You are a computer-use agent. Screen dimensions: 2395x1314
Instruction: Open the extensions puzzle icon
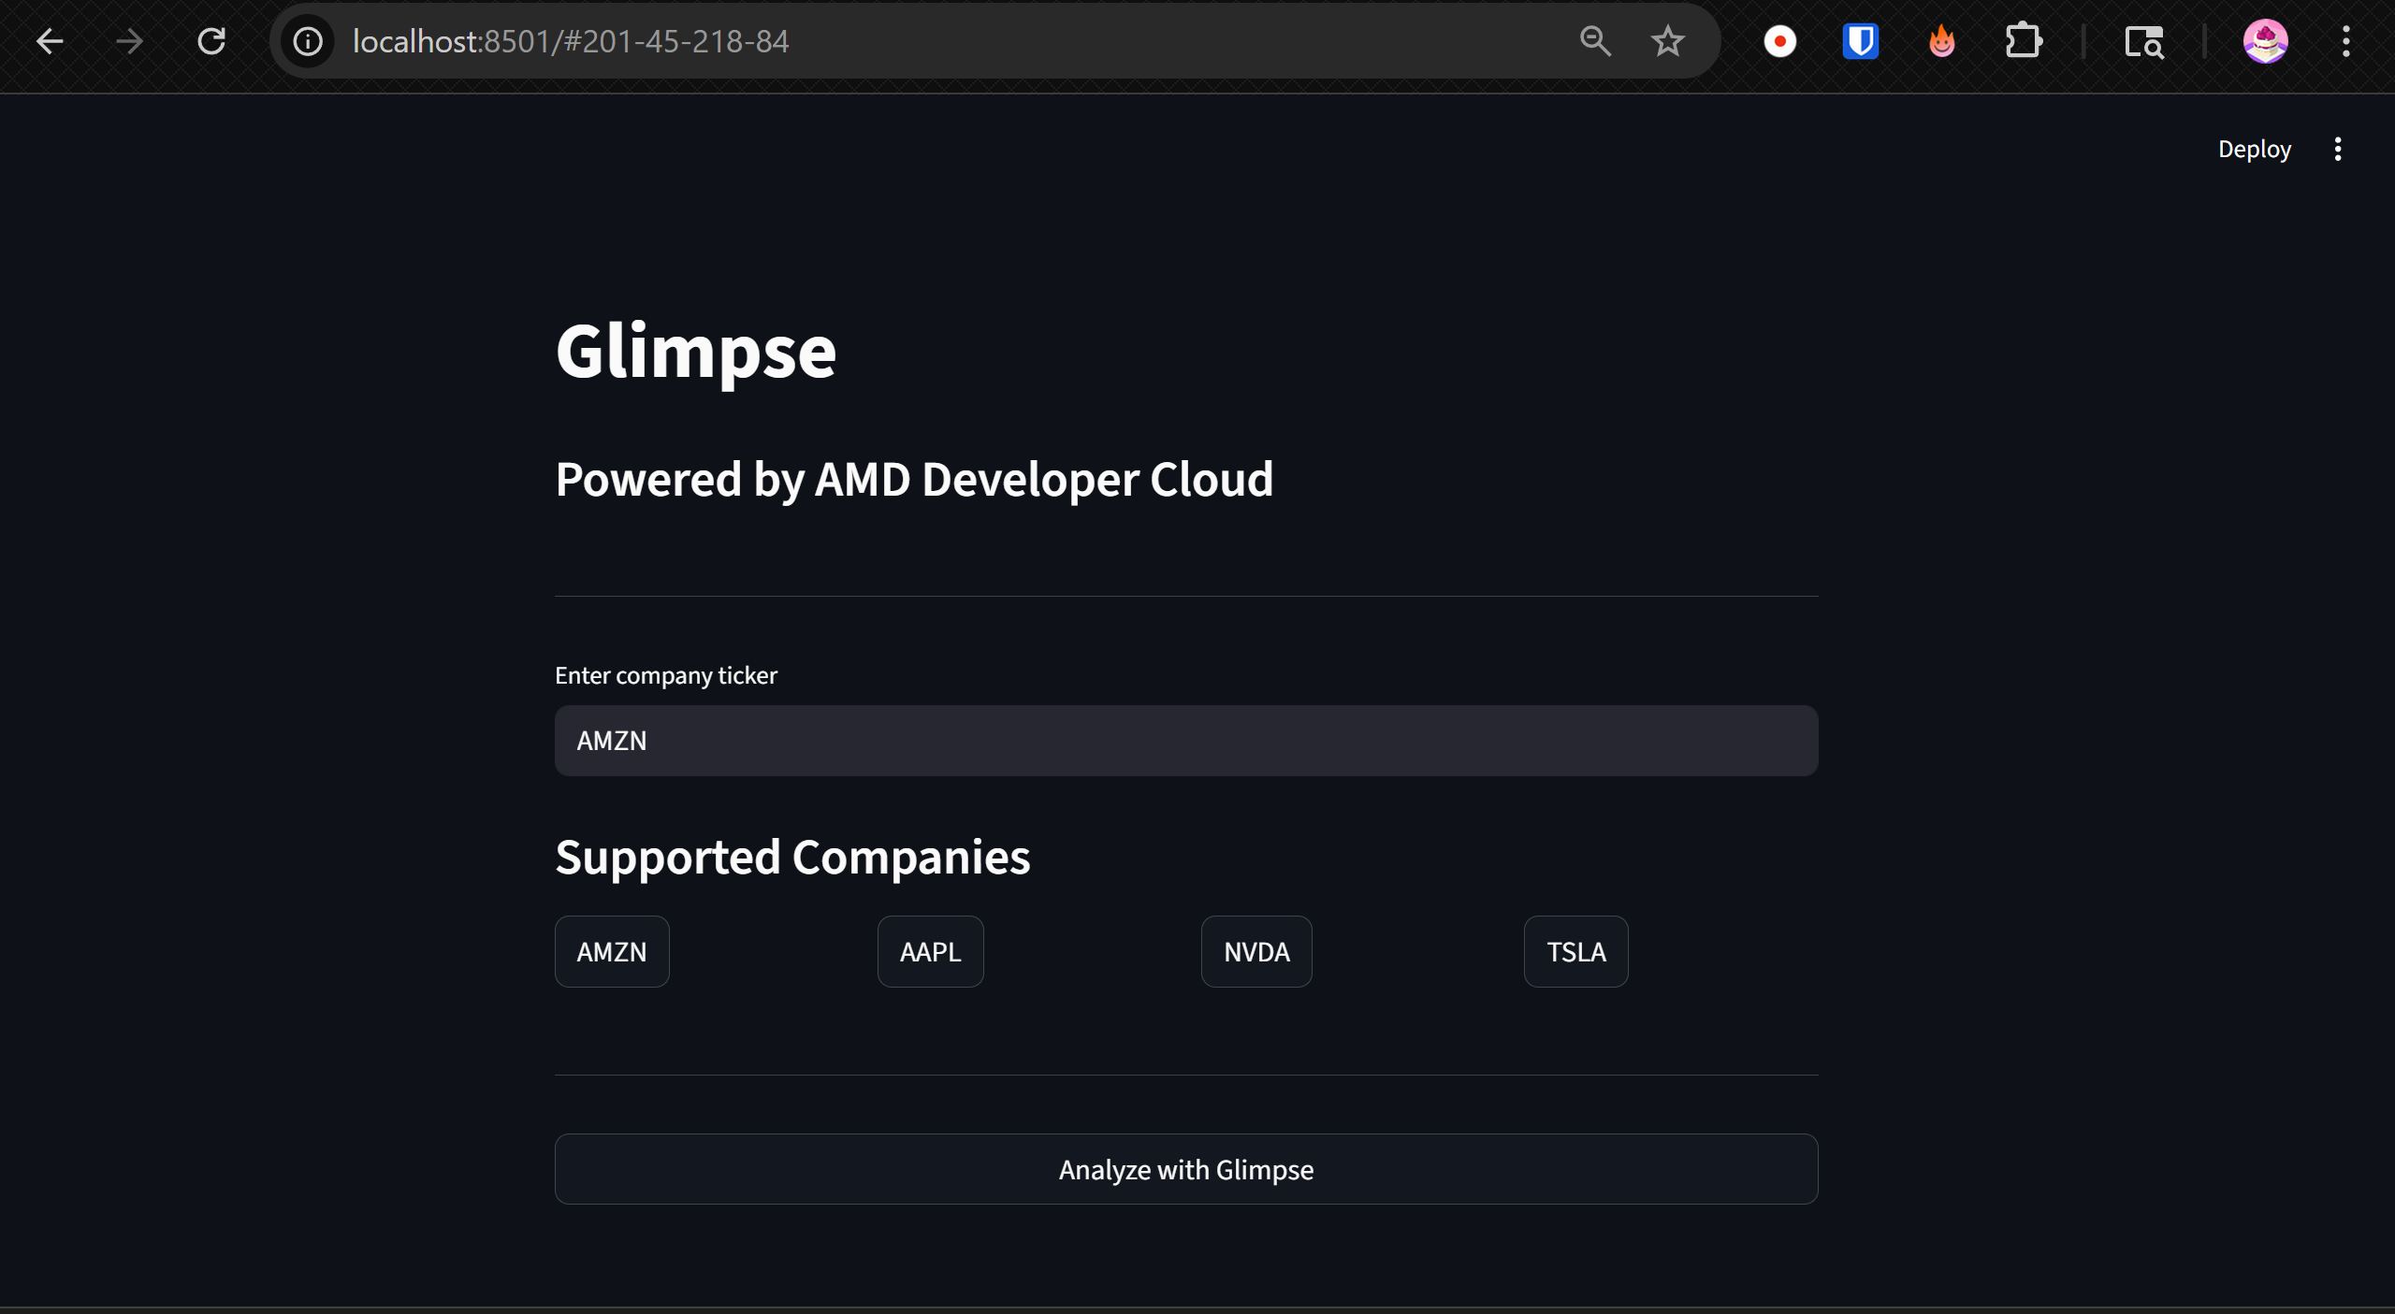click(2023, 41)
